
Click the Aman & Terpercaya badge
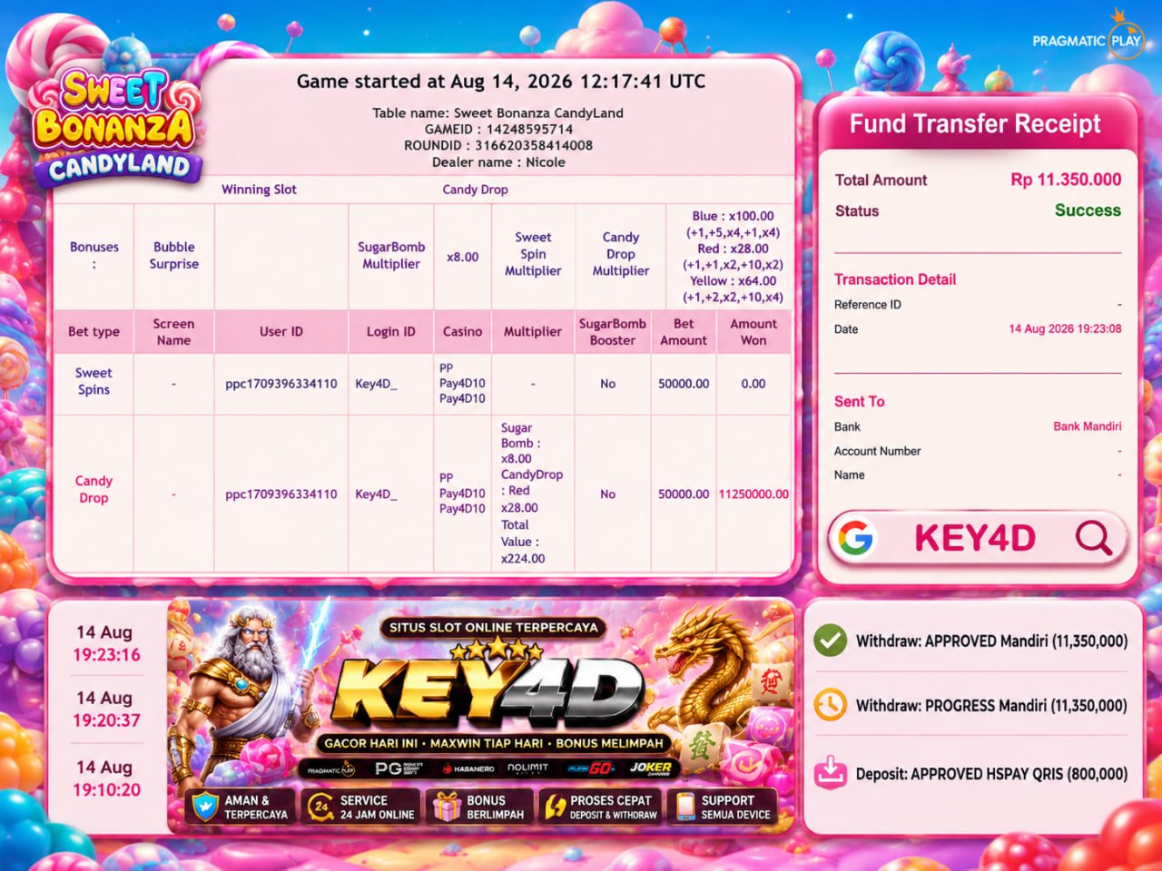click(241, 807)
